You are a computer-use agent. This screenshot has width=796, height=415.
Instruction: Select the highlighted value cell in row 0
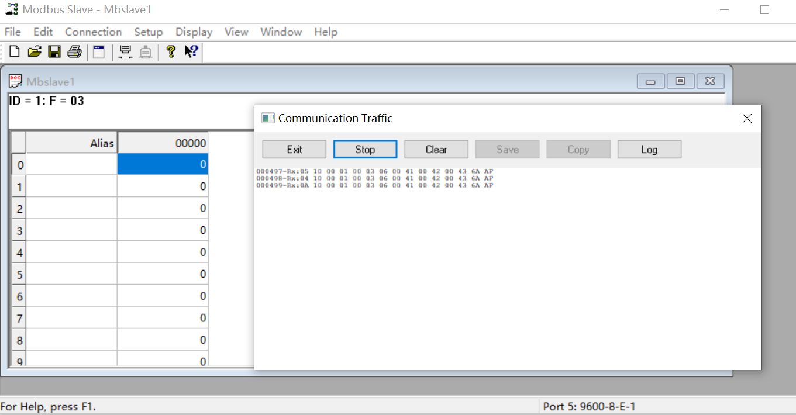[163, 164]
